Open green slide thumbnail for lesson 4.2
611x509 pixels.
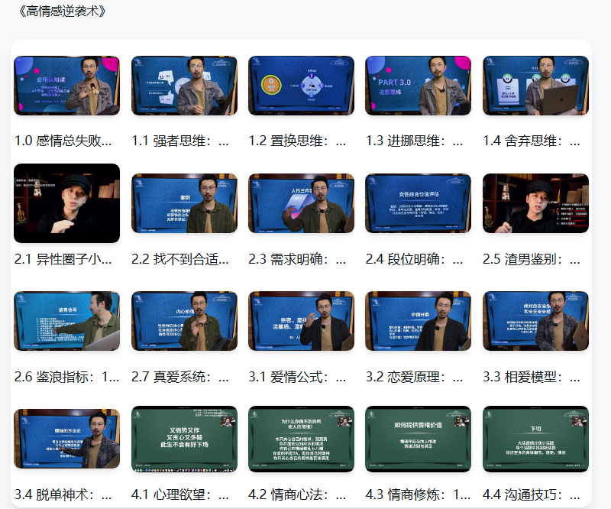[x=301, y=439]
